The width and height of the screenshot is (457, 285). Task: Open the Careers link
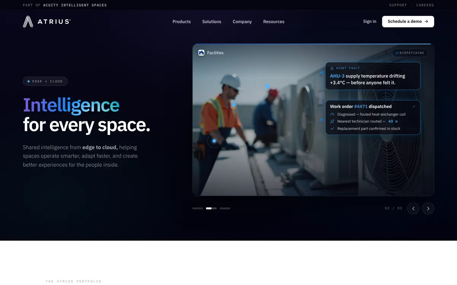pos(425,5)
